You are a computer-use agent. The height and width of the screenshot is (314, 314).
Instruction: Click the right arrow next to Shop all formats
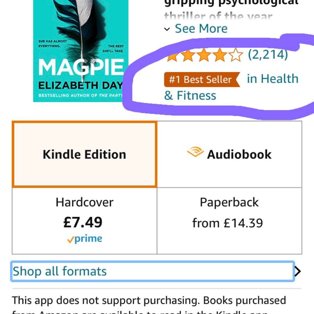pos(298,271)
